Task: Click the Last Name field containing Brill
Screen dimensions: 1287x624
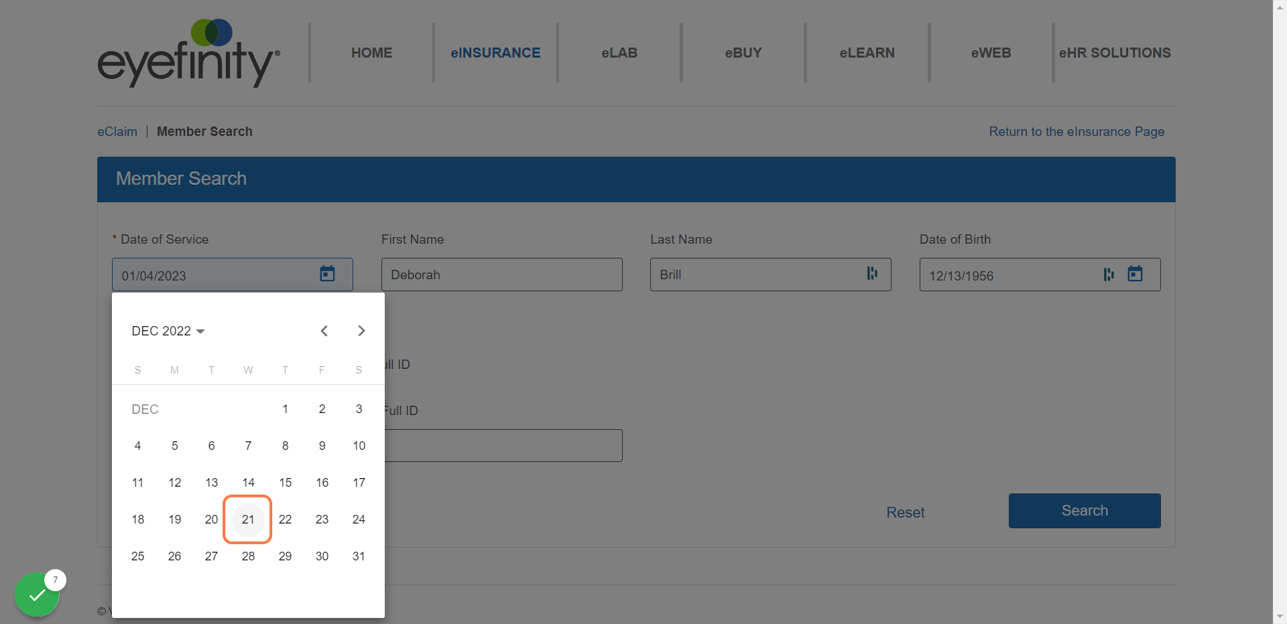Action: [770, 275]
